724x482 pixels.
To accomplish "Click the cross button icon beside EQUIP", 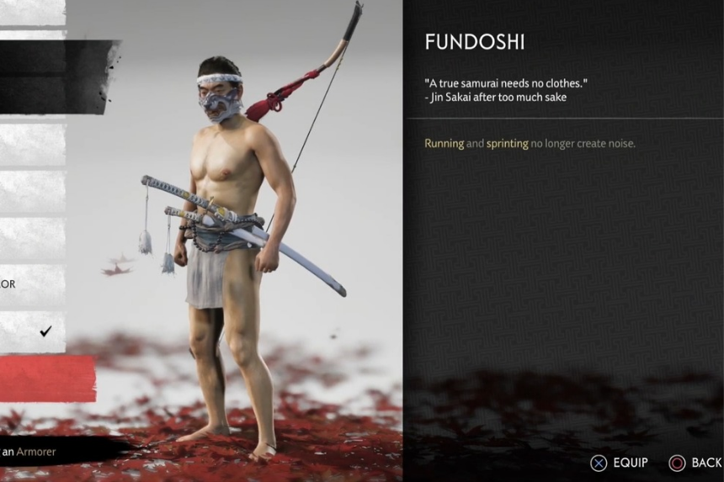I will point(599,463).
